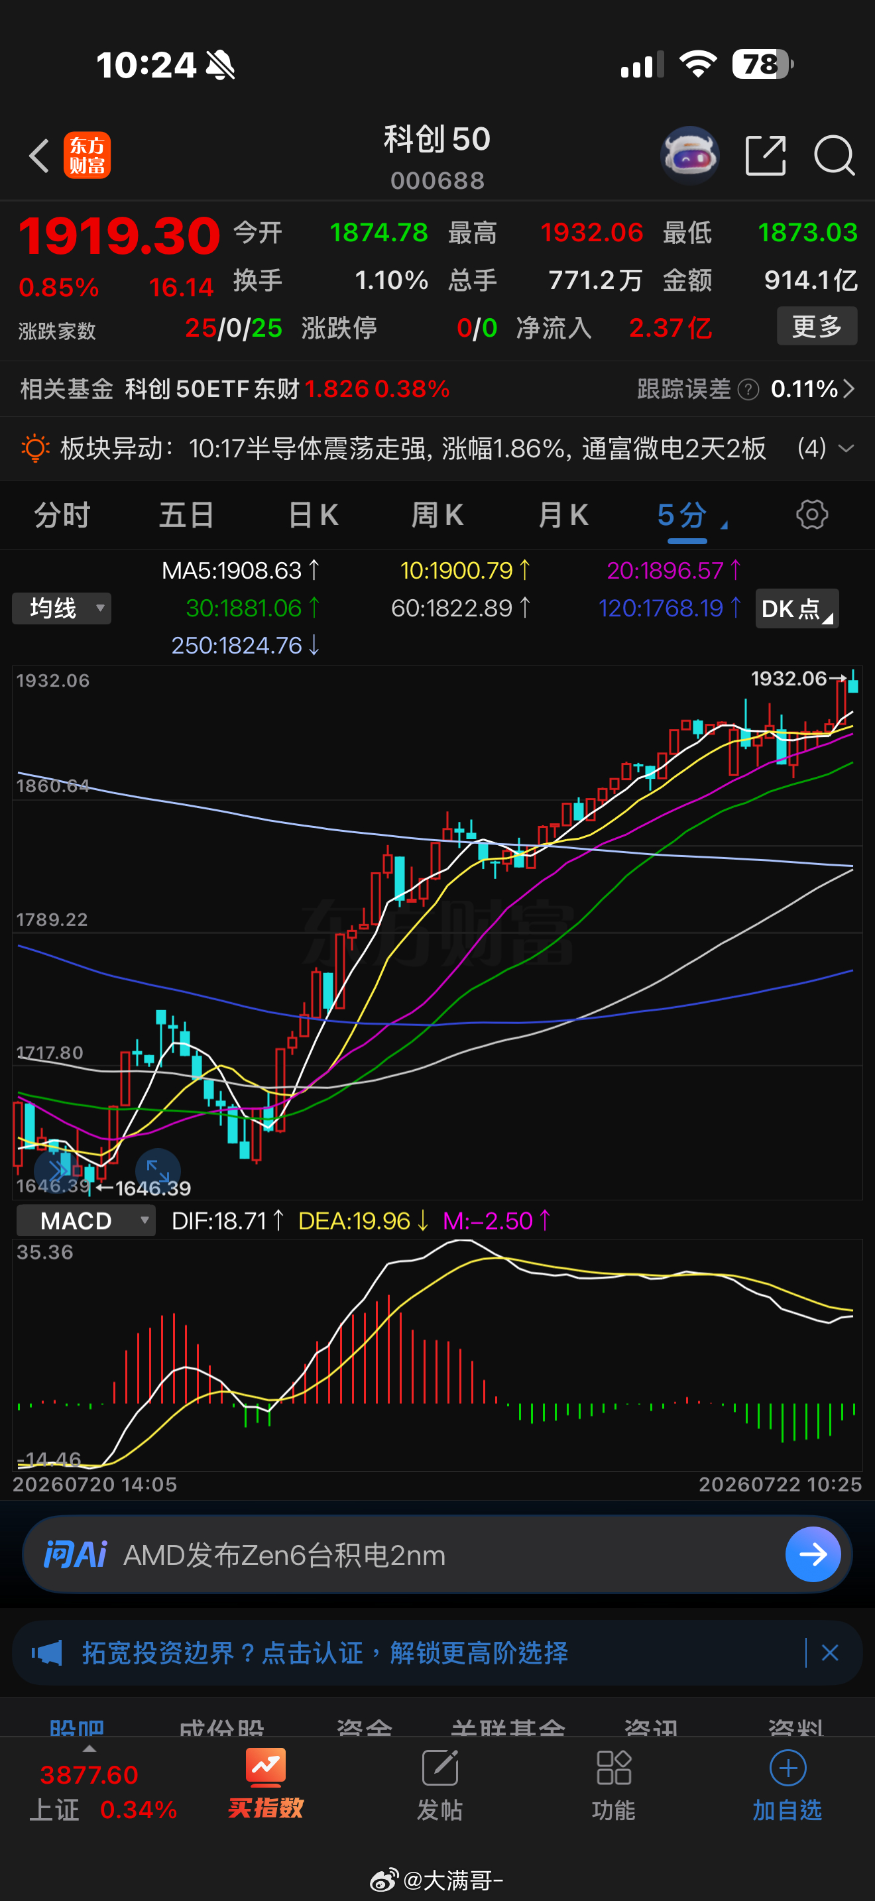Tap the 1646.39 low marker on chart

click(x=144, y=1188)
